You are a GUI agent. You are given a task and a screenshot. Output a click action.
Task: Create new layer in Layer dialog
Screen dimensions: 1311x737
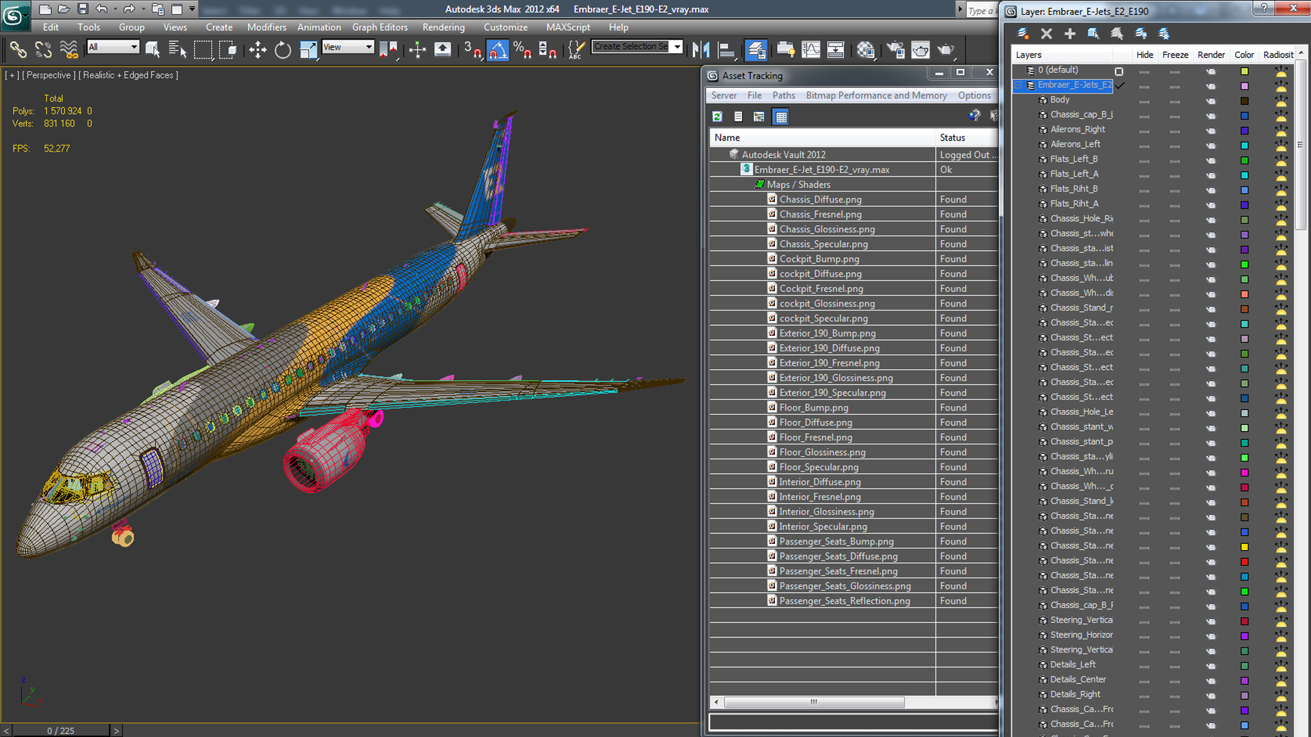tap(1023, 33)
